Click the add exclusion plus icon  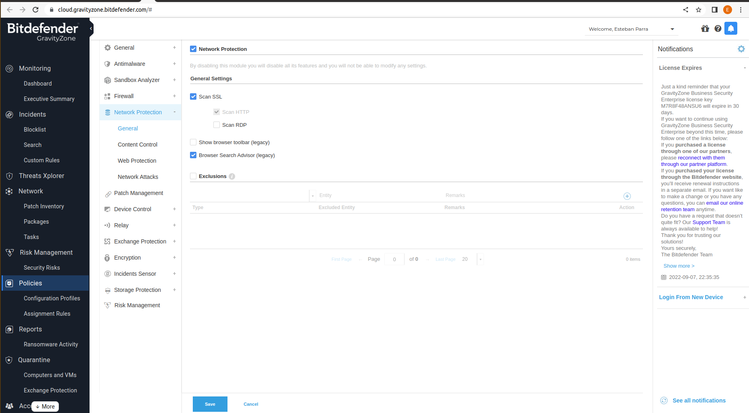coord(627,196)
